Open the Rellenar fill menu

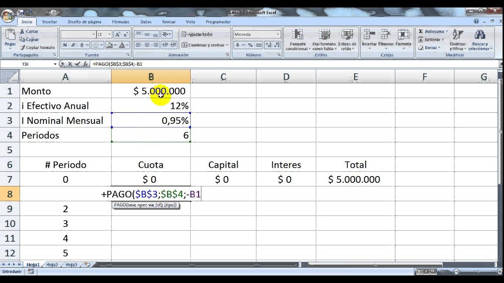click(x=431, y=39)
